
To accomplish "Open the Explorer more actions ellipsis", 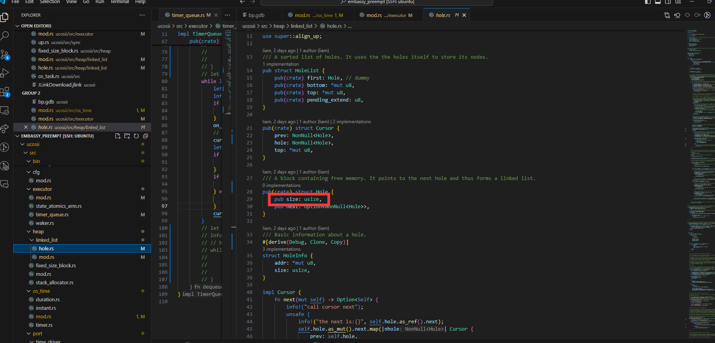I will pos(142,15).
